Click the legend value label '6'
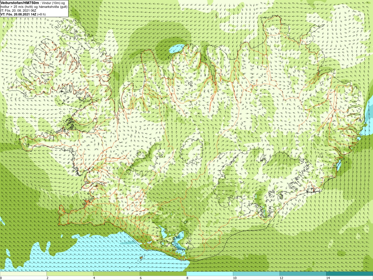 (x=141, y=278)
